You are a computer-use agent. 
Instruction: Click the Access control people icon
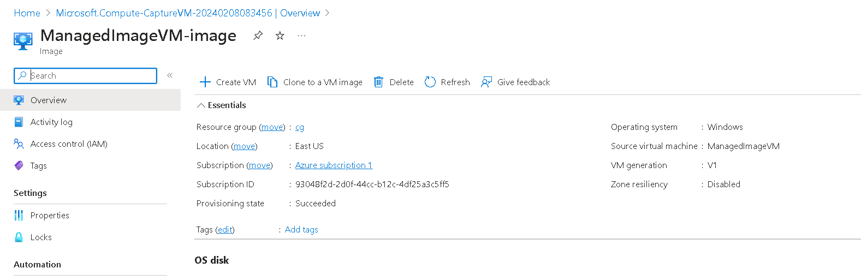coord(19,144)
